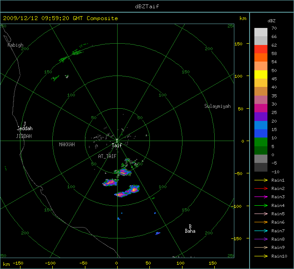Pick the purple 20 dBZ color swatch
The image size is (294, 269).
(x=261, y=117)
